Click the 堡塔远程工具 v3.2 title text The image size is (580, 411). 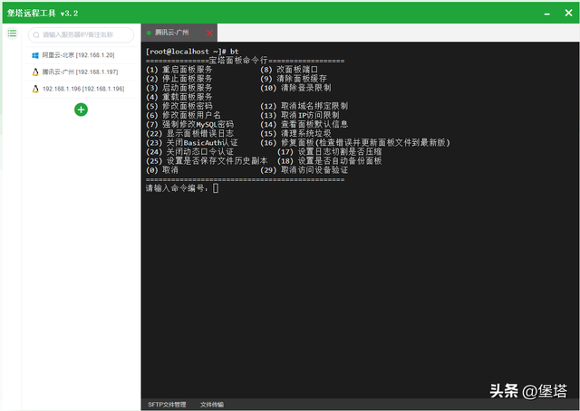(x=43, y=13)
